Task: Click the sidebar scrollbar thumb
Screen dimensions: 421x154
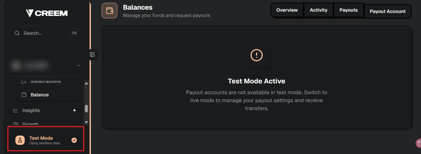Action: click(x=86, y=109)
